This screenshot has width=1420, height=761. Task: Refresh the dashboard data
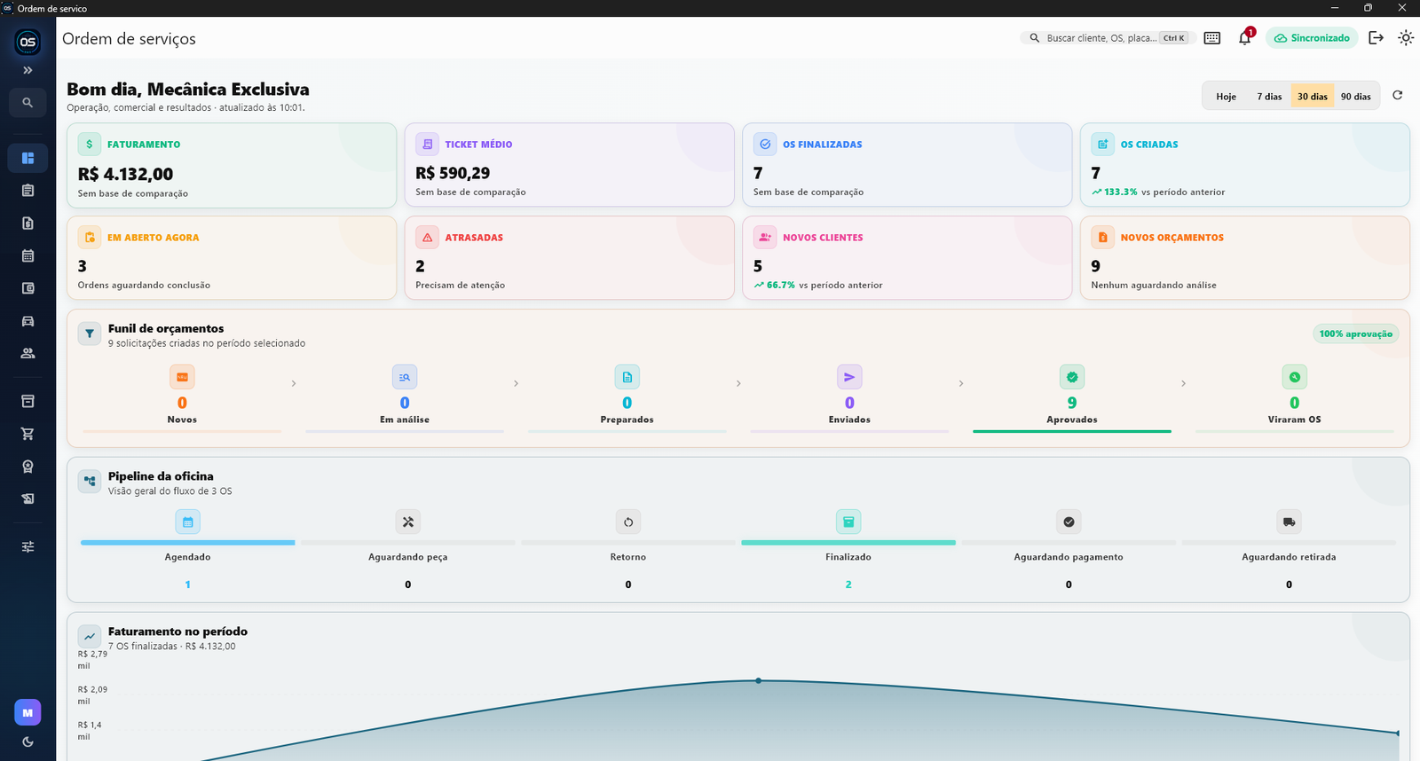click(x=1398, y=95)
